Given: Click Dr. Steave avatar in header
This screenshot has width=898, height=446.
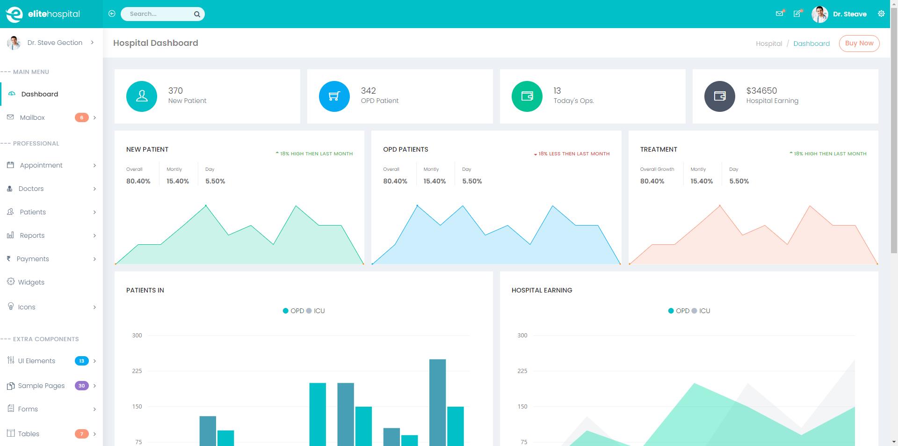Looking at the screenshot, I should click(x=820, y=14).
